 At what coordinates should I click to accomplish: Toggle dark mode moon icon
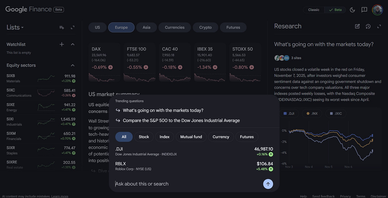(x=352, y=10)
